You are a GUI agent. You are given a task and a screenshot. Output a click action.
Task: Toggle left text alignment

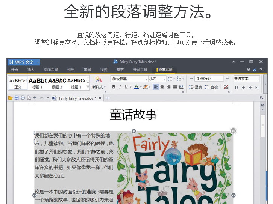pyautogui.click(x=156, y=87)
